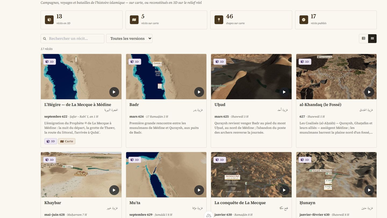387x218 pixels.
Task: Play the Mu'ta 3D story
Action: click(199, 190)
